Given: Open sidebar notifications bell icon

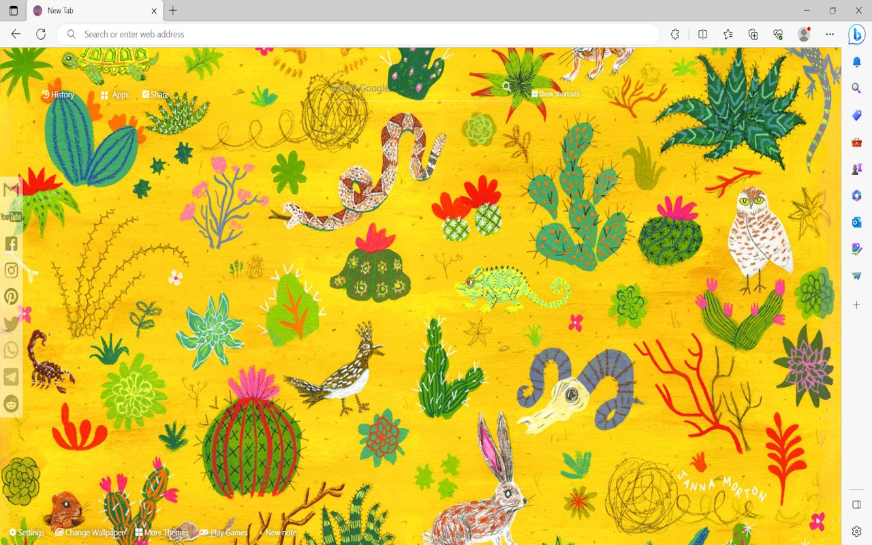Looking at the screenshot, I should coord(857,62).
